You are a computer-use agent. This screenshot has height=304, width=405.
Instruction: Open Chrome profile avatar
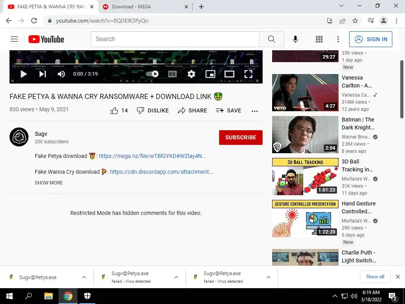tap(384, 21)
